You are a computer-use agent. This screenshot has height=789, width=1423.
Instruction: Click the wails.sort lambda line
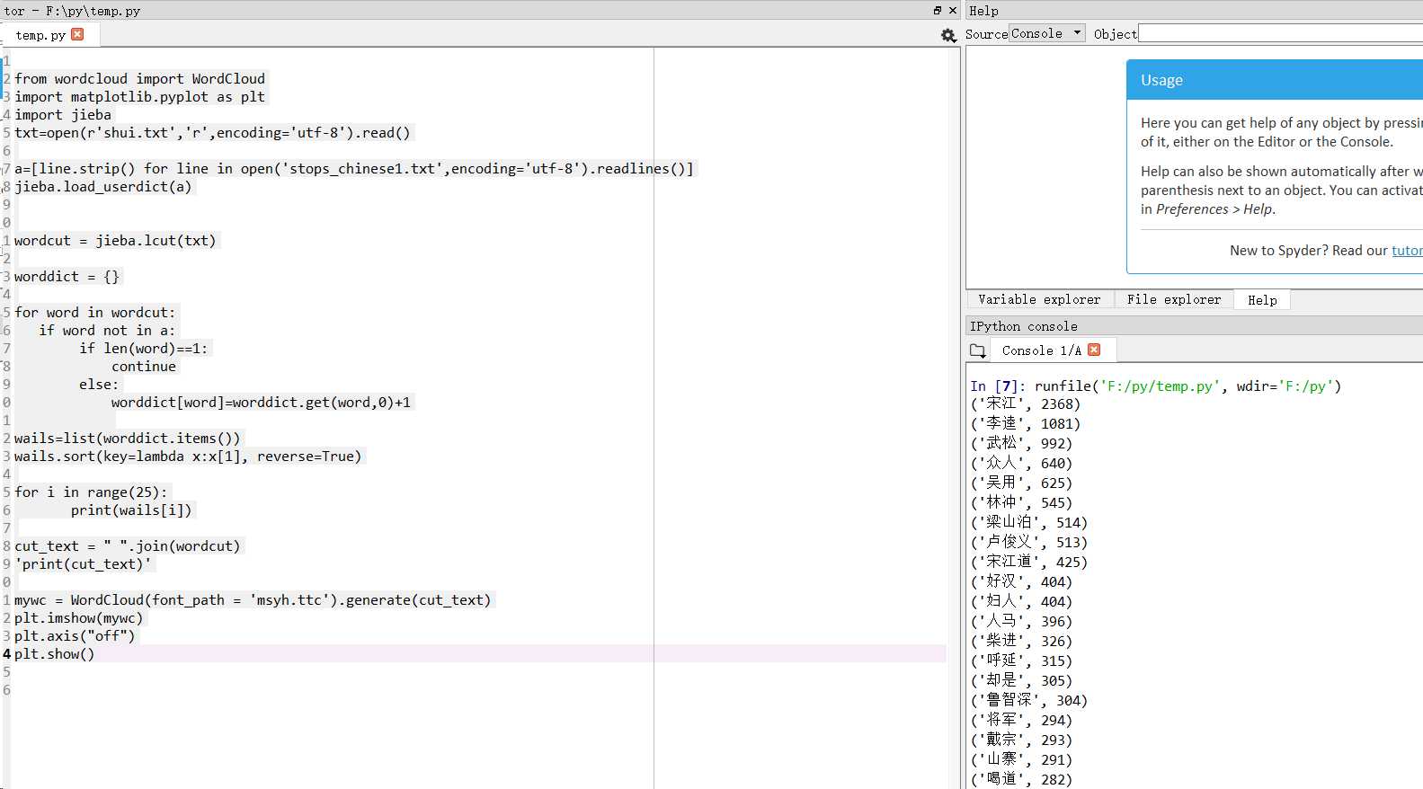click(x=188, y=457)
